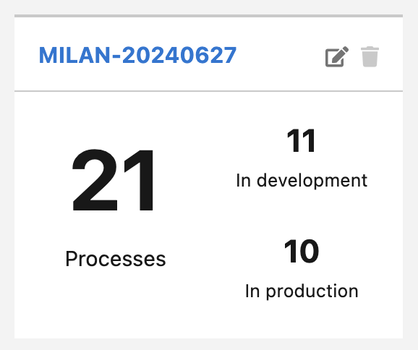Select the 11 in-development count
Screen dimensions: 418x350
[302, 140]
